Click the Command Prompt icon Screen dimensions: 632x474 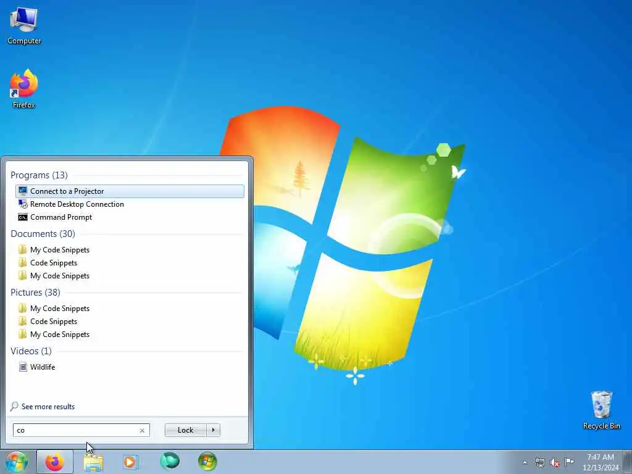coord(23,217)
